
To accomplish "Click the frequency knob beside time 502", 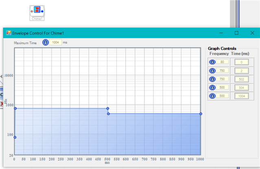I will (x=212, y=79).
